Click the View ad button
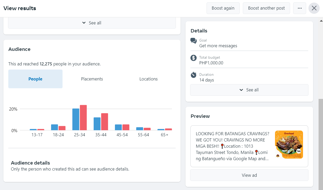Viewport: 323px width, 190px height. (x=249, y=175)
